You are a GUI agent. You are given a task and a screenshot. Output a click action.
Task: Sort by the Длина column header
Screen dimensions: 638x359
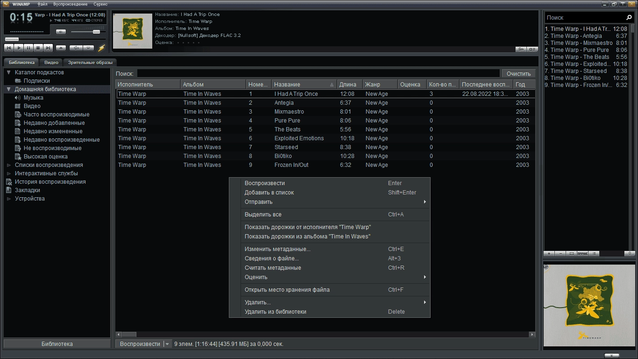click(x=350, y=85)
